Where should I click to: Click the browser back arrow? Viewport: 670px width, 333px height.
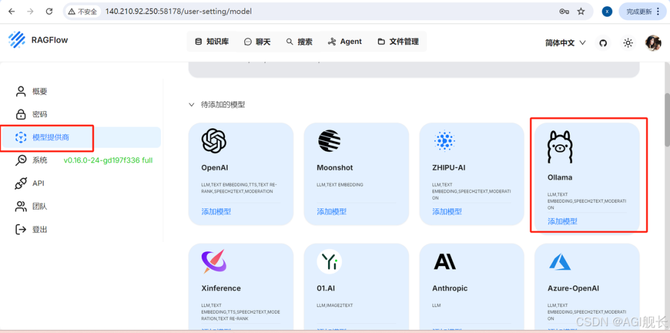(12, 12)
